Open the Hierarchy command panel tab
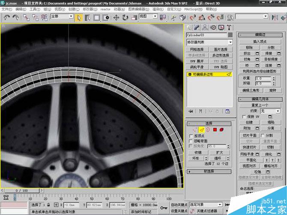This screenshot has width=287, height=215. coord(205,27)
